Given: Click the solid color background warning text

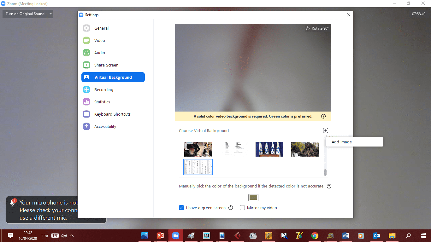Looking at the screenshot, I should (253, 116).
